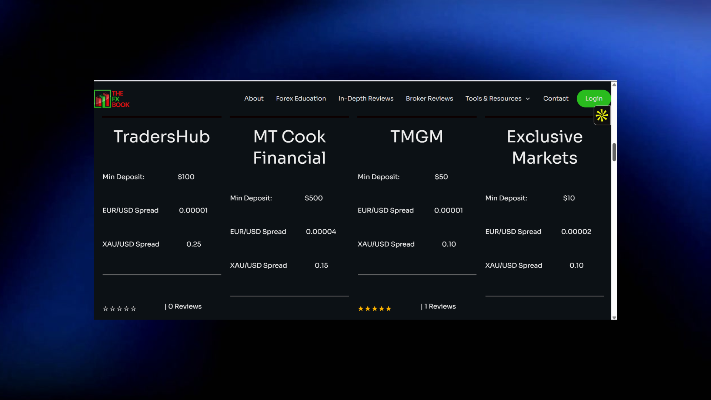Select TradersHub empty star rating

pyautogui.click(x=119, y=309)
